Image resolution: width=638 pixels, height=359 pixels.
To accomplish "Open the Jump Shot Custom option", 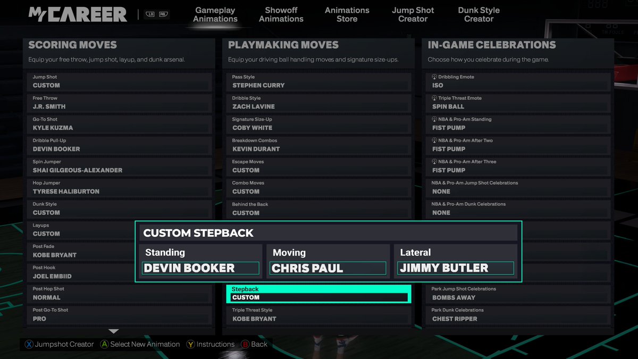I will pos(119,81).
